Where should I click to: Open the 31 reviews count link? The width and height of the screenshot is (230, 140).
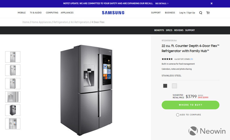tap(192, 59)
